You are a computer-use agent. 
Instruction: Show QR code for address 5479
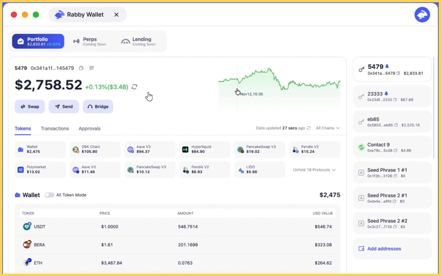(92, 68)
